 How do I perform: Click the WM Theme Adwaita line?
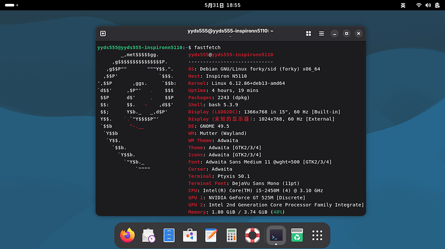tap(213, 140)
